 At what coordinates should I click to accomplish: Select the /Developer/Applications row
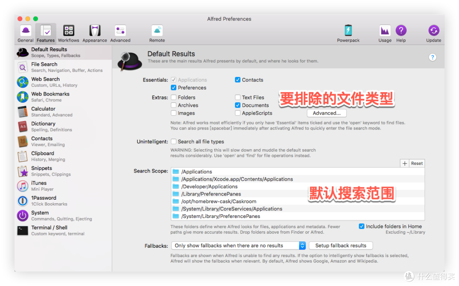(x=297, y=187)
